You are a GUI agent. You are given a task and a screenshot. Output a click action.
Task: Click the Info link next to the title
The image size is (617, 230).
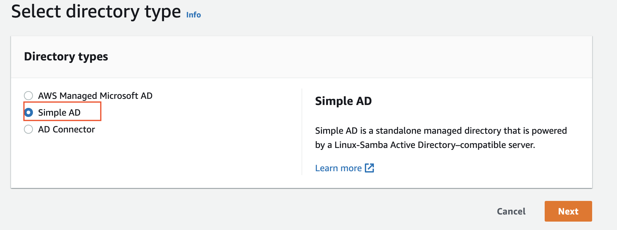pyautogui.click(x=193, y=15)
